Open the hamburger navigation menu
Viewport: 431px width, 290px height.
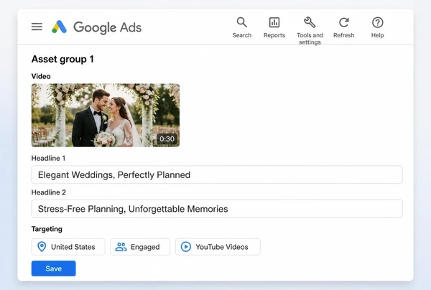pyautogui.click(x=37, y=27)
